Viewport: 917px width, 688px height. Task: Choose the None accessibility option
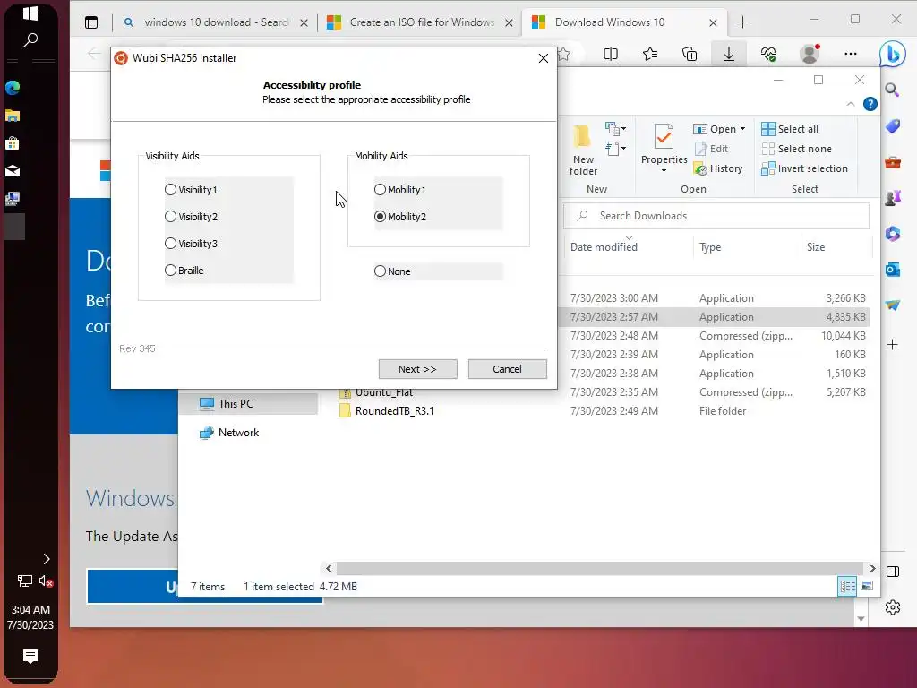click(392, 271)
